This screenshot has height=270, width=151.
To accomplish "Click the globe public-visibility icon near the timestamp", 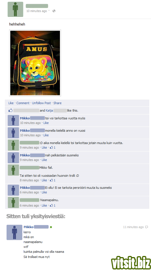I will point(54,11).
